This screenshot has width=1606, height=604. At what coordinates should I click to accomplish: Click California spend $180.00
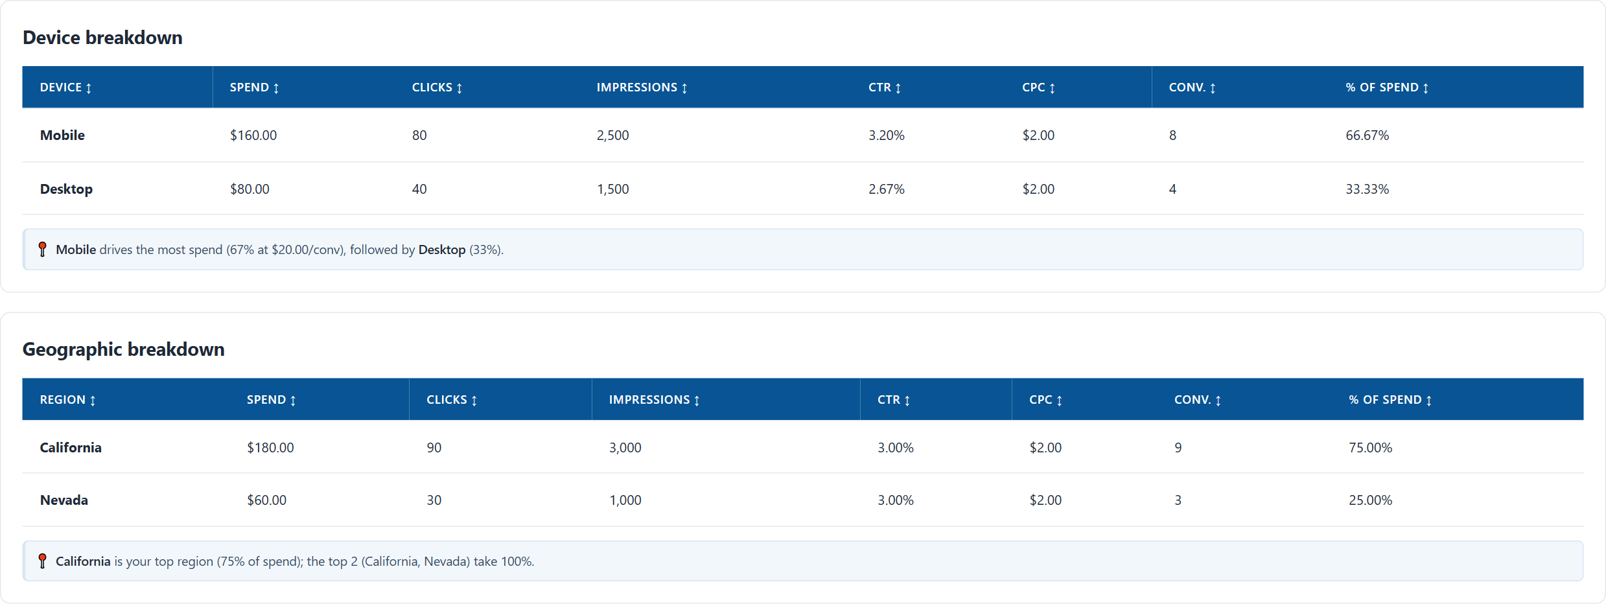270,448
